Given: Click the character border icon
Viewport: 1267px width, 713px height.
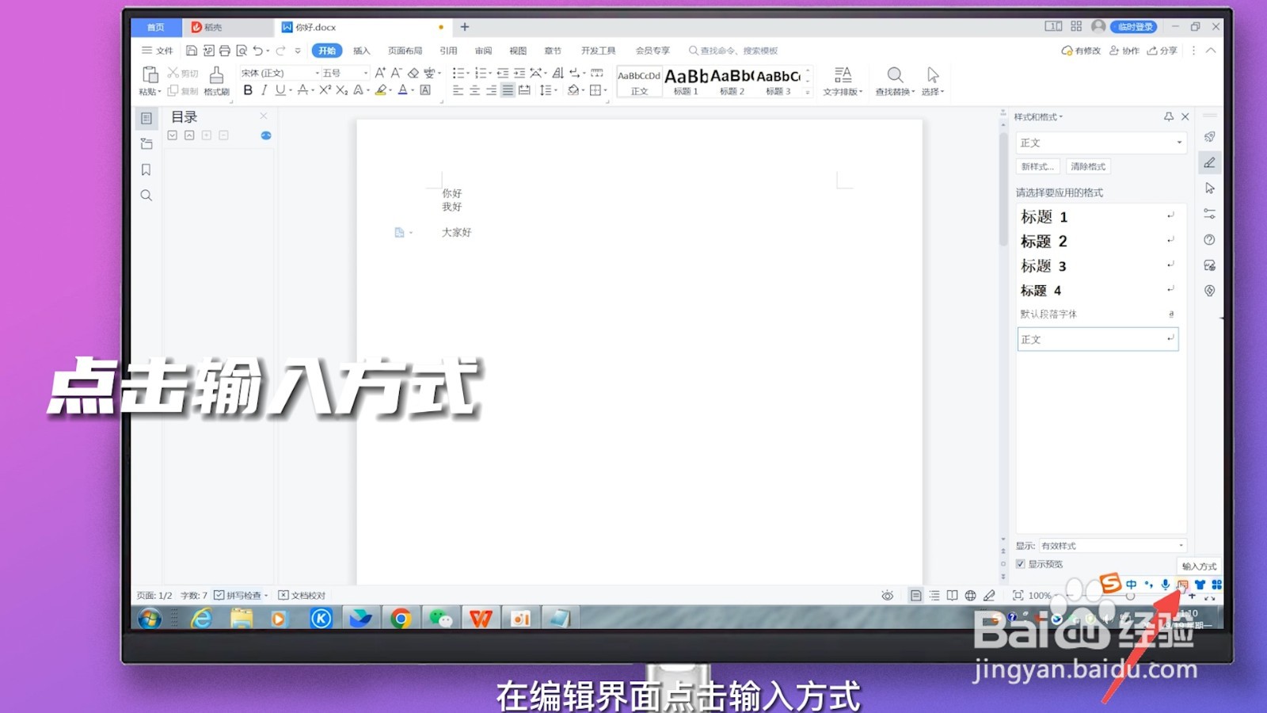Looking at the screenshot, I should coord(425,90).
